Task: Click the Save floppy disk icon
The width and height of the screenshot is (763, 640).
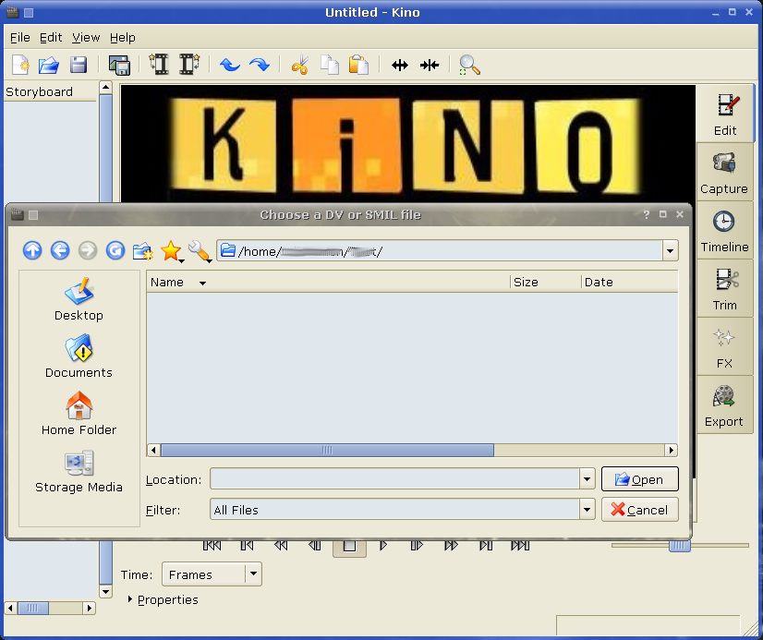Action: coord(78,65)
